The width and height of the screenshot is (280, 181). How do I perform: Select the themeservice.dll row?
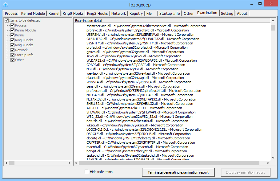pyautogui.click(x=146, y=26)
